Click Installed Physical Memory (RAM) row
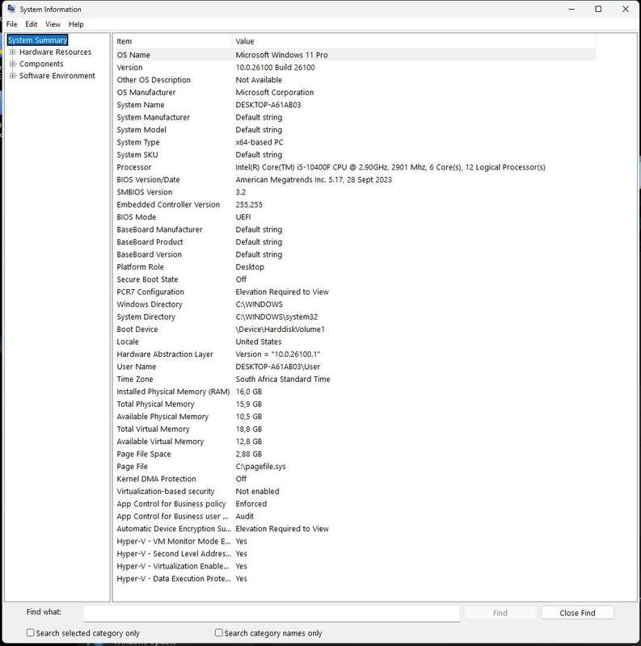This screenshot has width=641, height=646. coord(355,392)
